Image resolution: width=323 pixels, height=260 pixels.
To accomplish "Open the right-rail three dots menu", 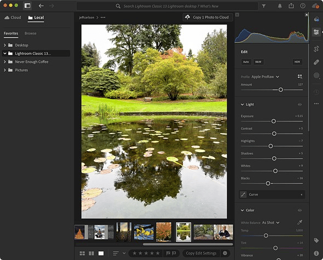I will (x=316, y=103).
